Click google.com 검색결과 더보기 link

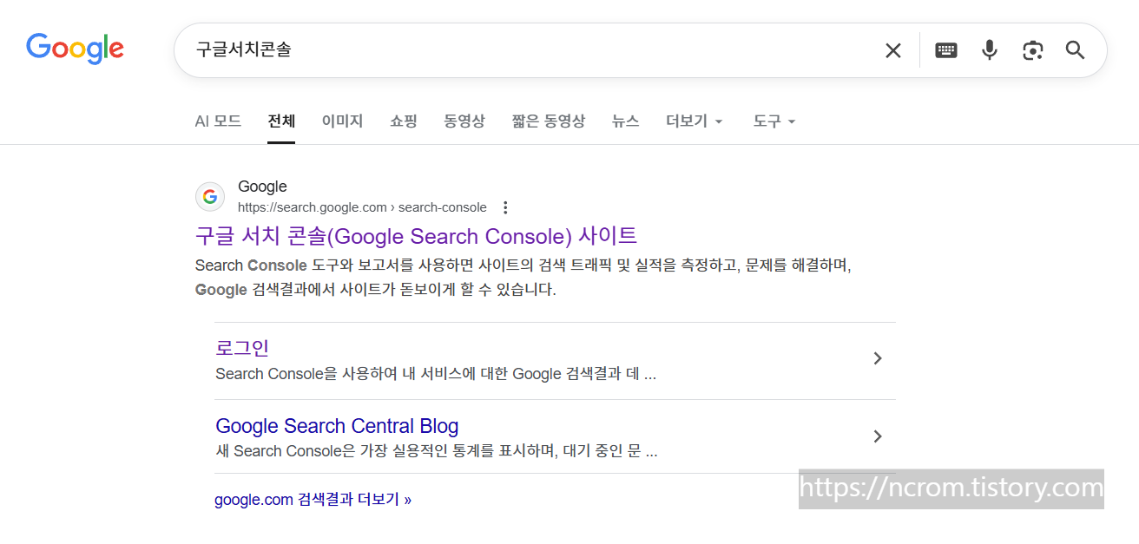[313, 500]
